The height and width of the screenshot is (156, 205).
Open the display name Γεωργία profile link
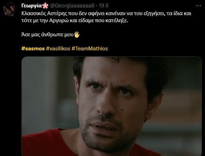(32, 6)
